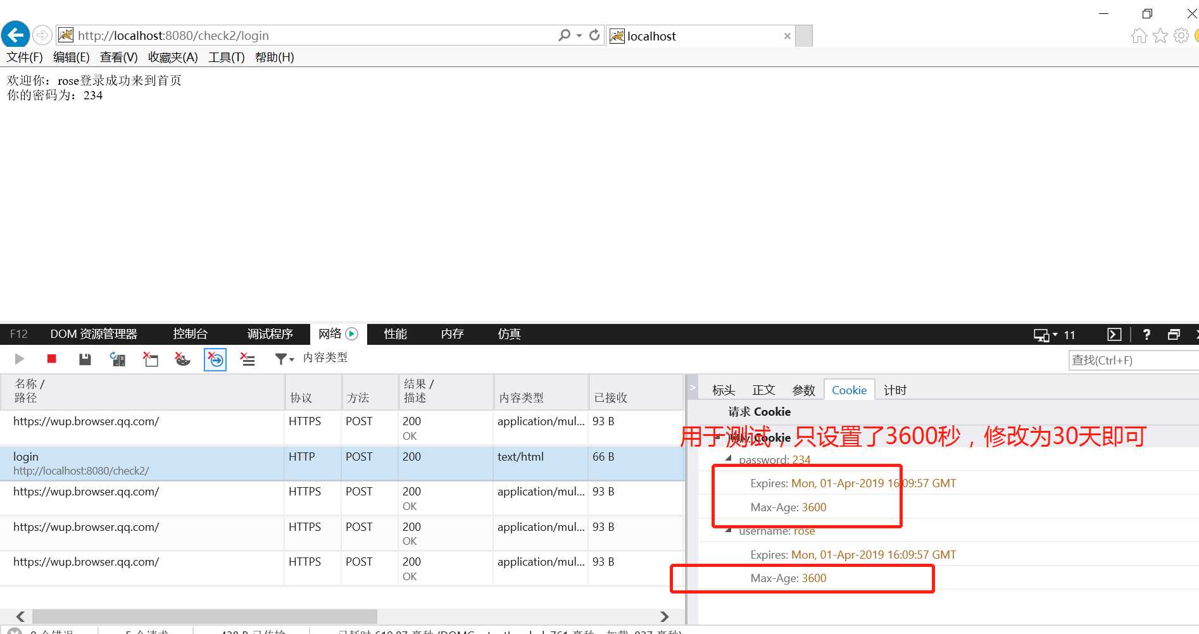Viewport: 1199px width, 634px height.
Task: Open the console toggle icon in DevTools bar
Action: pos(1114,335)
